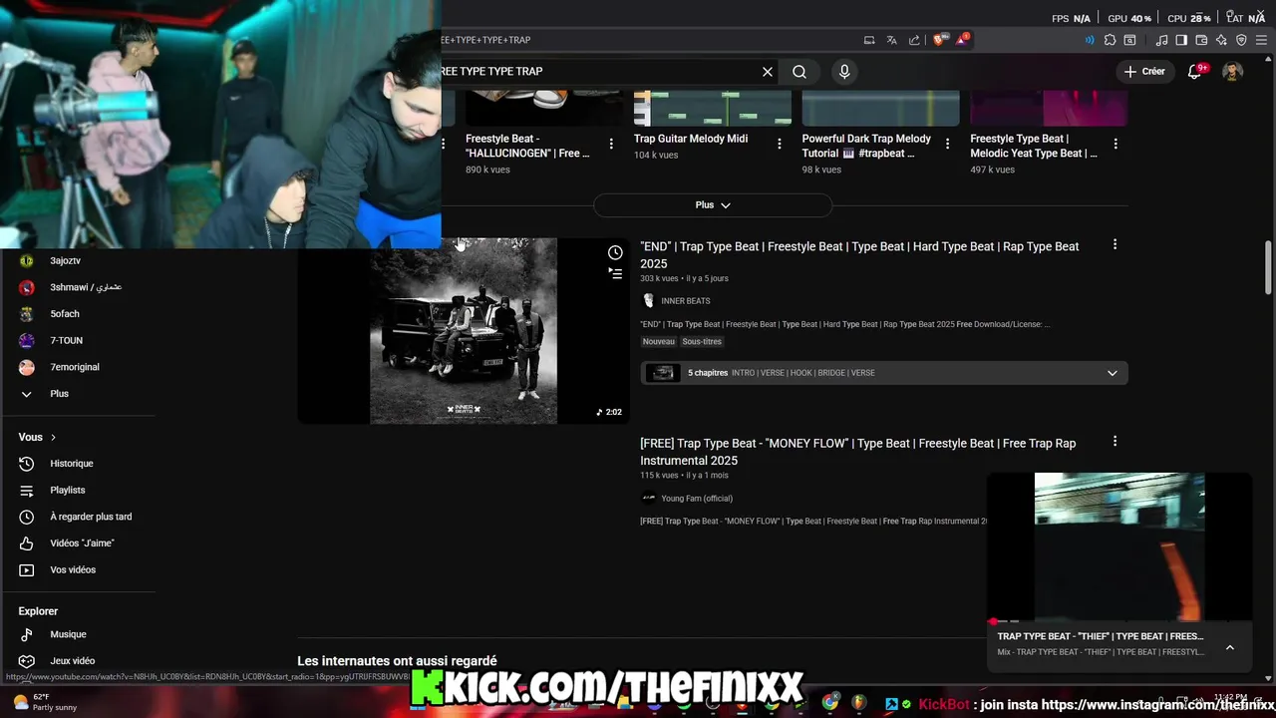Viewport: 1276px width, 718px height.
Task: Click the miniplayer video preview
Action: (1119, 547)
